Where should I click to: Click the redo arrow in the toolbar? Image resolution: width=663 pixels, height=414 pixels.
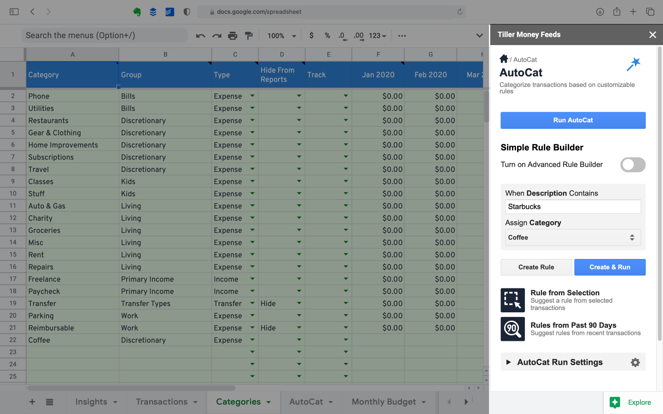[216, 36]
